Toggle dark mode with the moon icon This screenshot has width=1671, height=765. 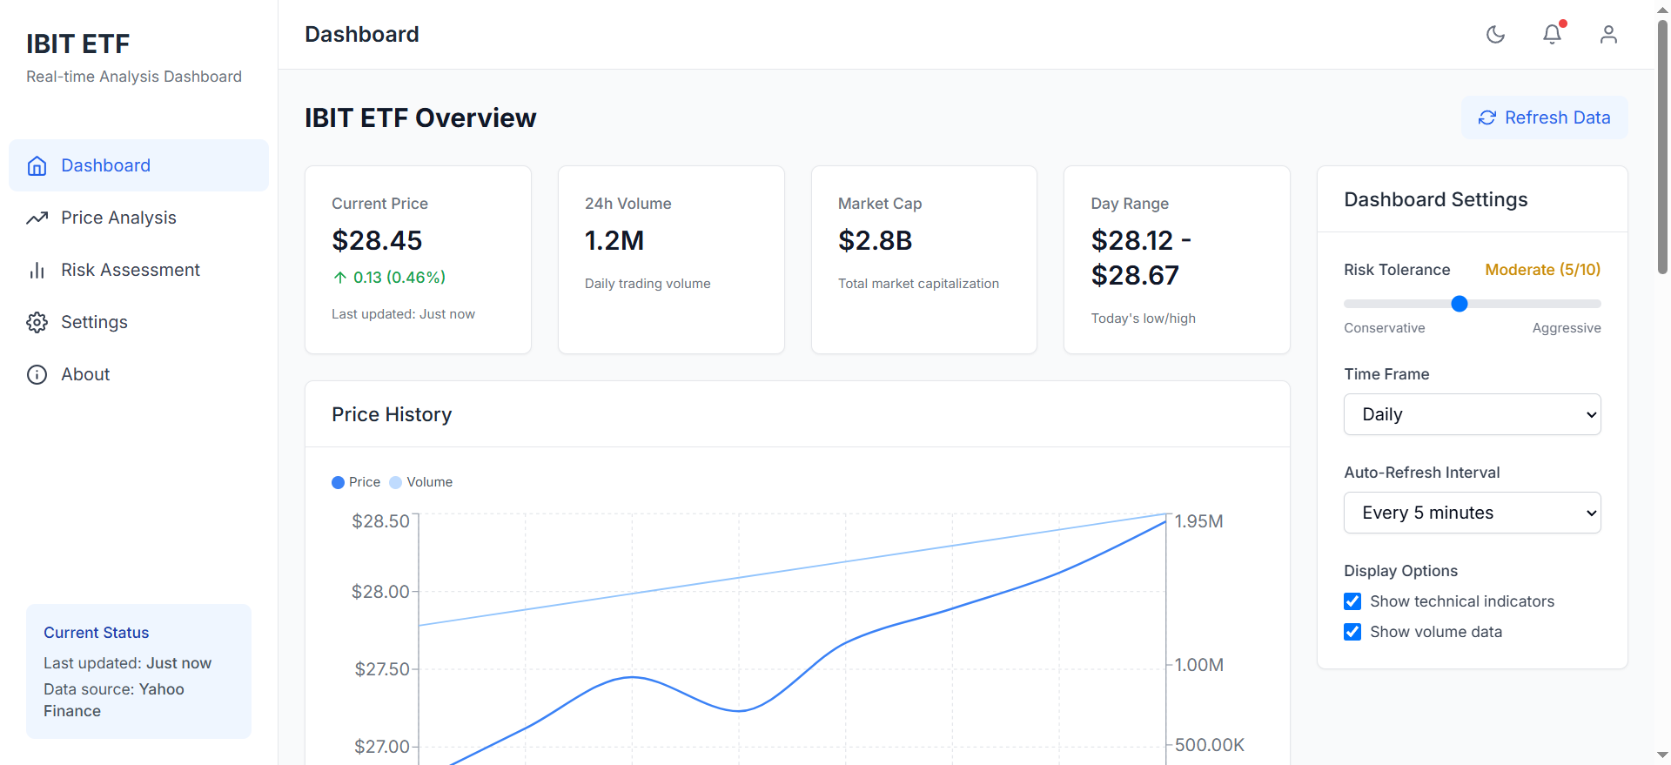coord(1495,35)
